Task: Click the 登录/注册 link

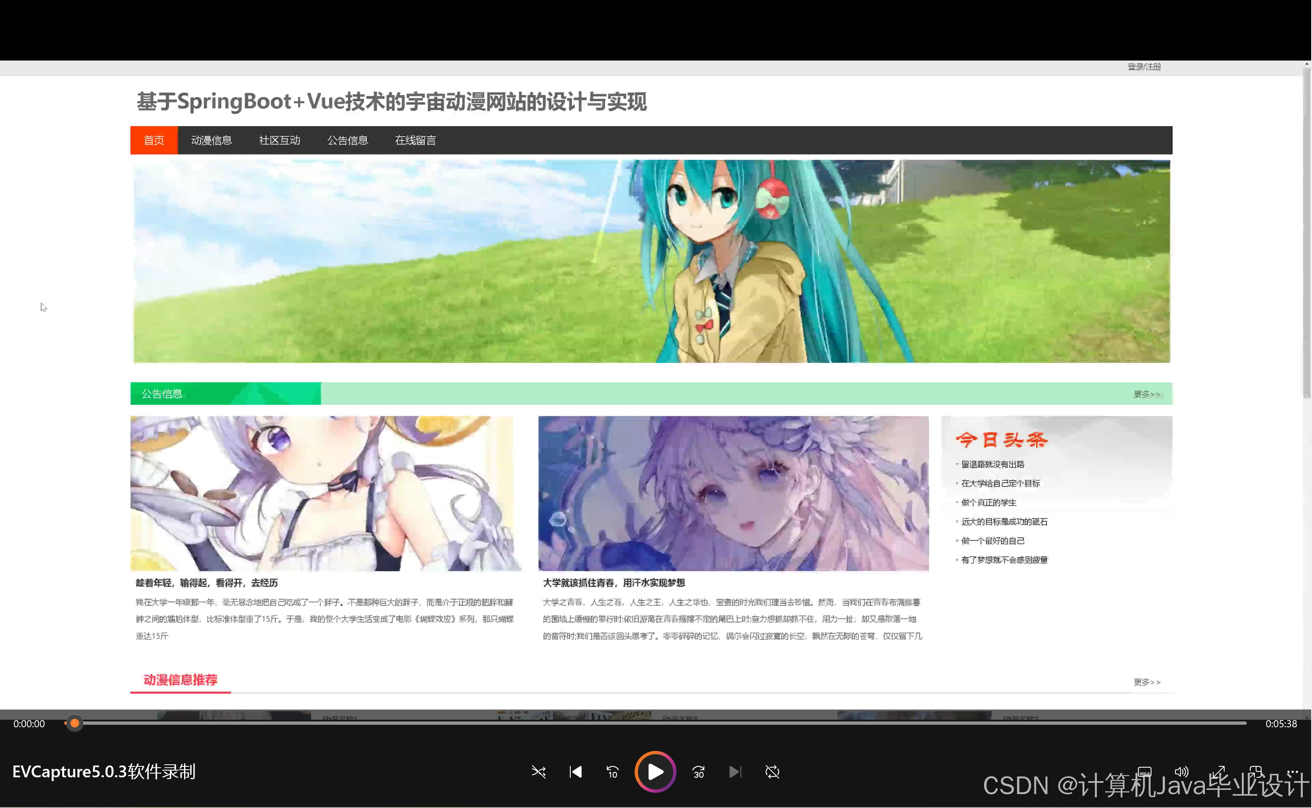Action: coord(1144,67)
